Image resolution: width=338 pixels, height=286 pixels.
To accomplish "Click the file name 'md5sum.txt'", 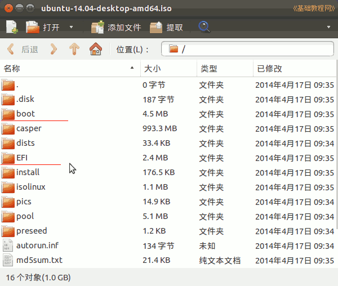I will click(x=39, y=260).
